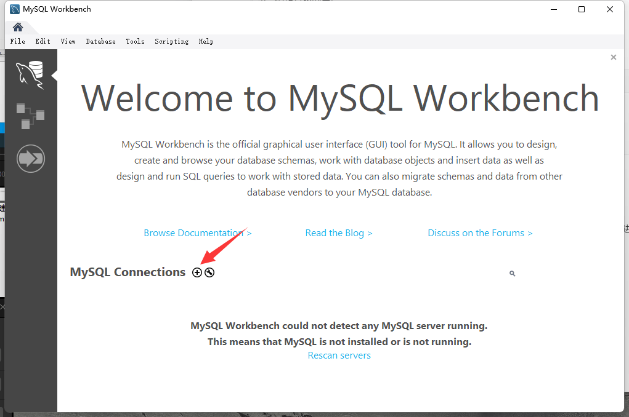Click the connections search magnifier icon

(x=513, y=274)
